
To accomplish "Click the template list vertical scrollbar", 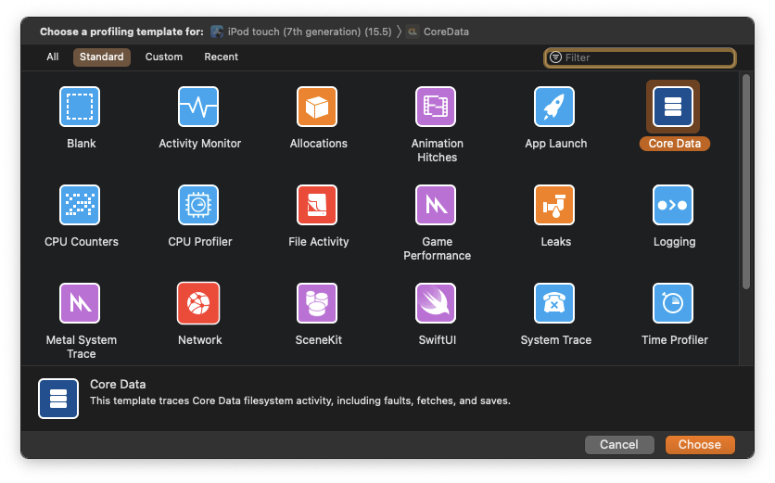I will [746, 182].
